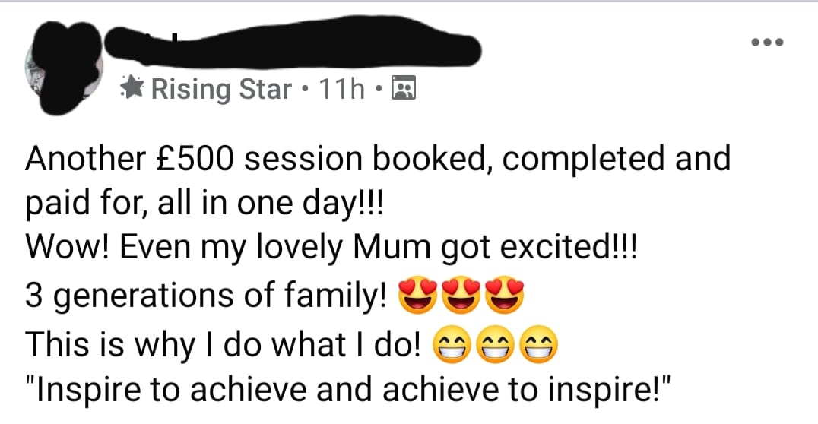Click the middle grinning face emoji
The width and height of the screenshot is (818, 424).
496,345
